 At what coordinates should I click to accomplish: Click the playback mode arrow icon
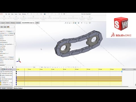42,67
